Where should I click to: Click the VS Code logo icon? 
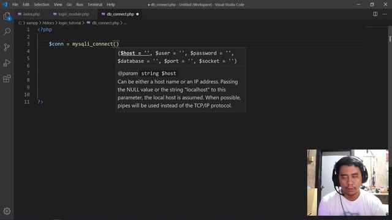5,4
